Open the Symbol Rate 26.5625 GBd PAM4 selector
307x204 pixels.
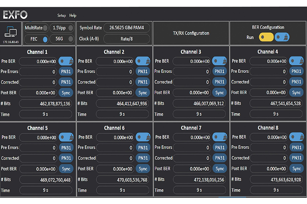point(126,28)
